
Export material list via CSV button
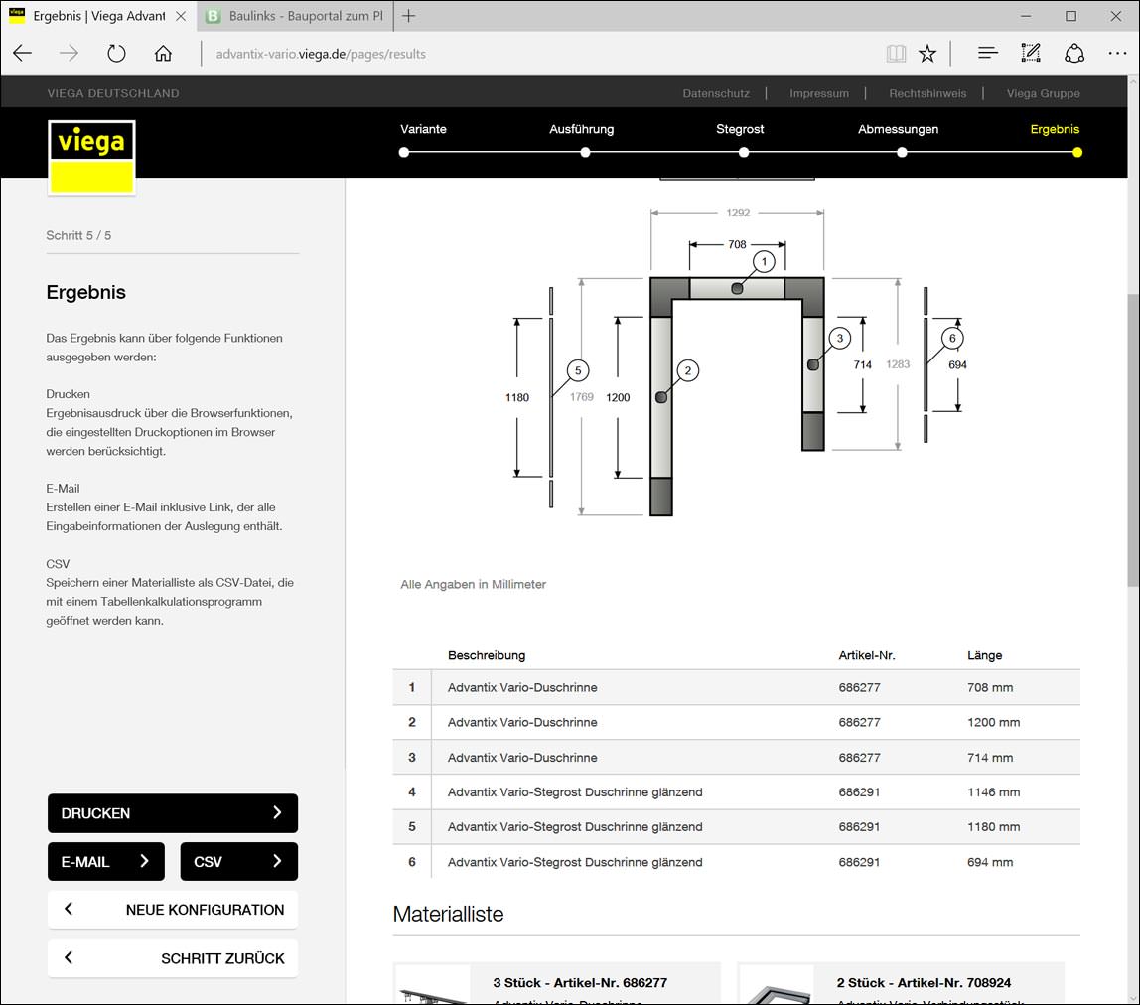(x=239, y=862)
